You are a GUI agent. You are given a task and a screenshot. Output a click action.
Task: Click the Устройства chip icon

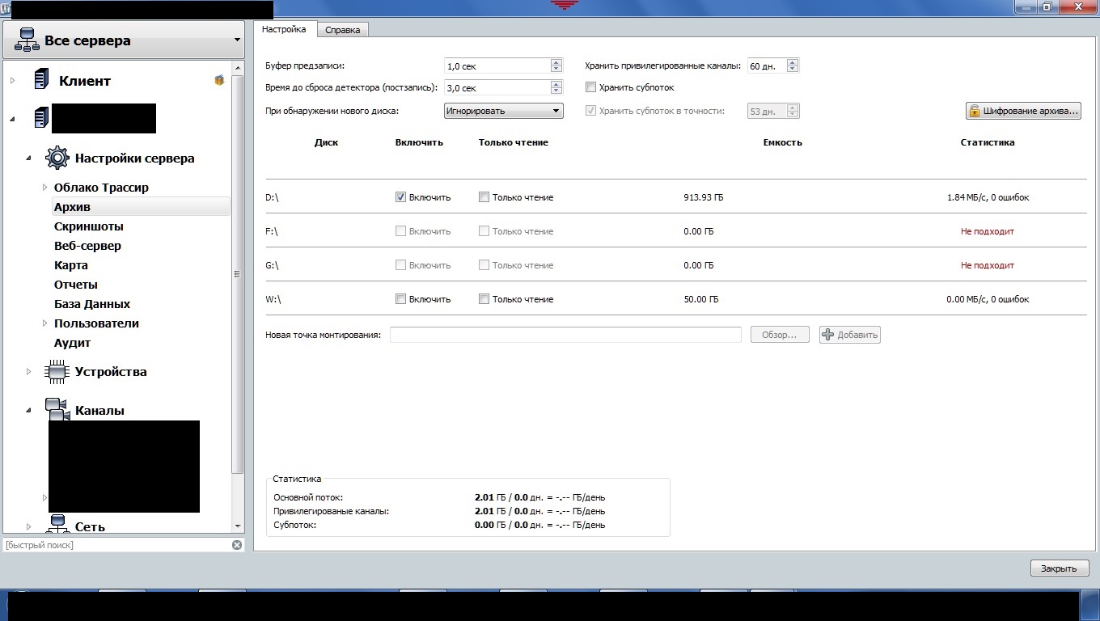click(x=57, y=372)
